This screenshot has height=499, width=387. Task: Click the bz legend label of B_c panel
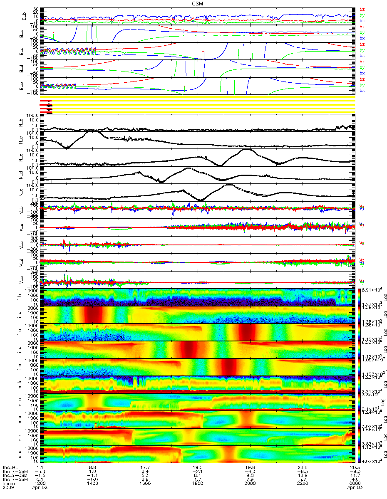coord(362,27)
